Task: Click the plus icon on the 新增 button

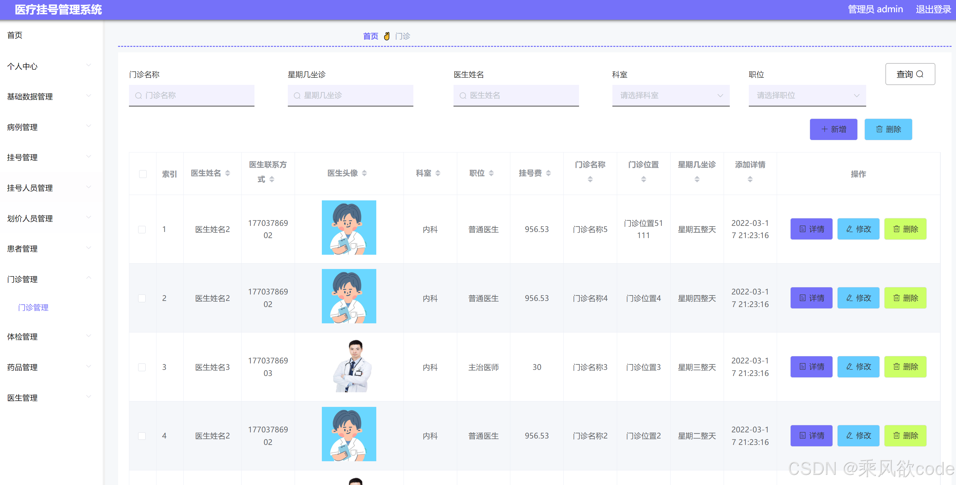Action: 824,129
